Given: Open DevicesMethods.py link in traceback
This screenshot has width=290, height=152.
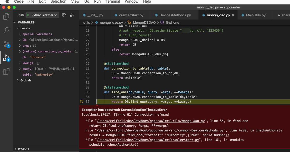Looking at the screenshot, I should point(160,130).
